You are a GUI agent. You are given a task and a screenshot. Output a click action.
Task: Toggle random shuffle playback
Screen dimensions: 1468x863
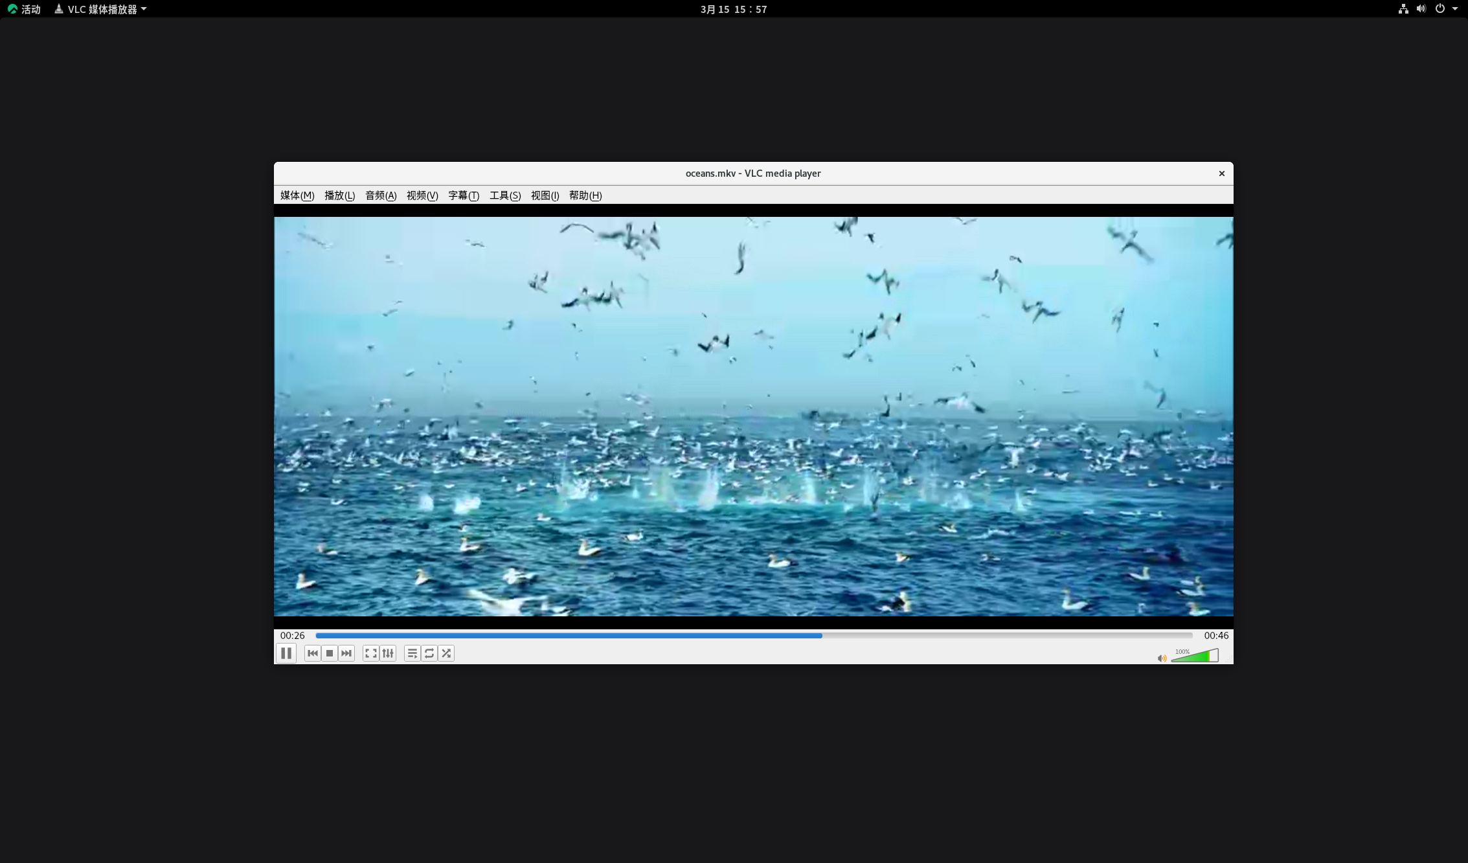pos(446,653)
